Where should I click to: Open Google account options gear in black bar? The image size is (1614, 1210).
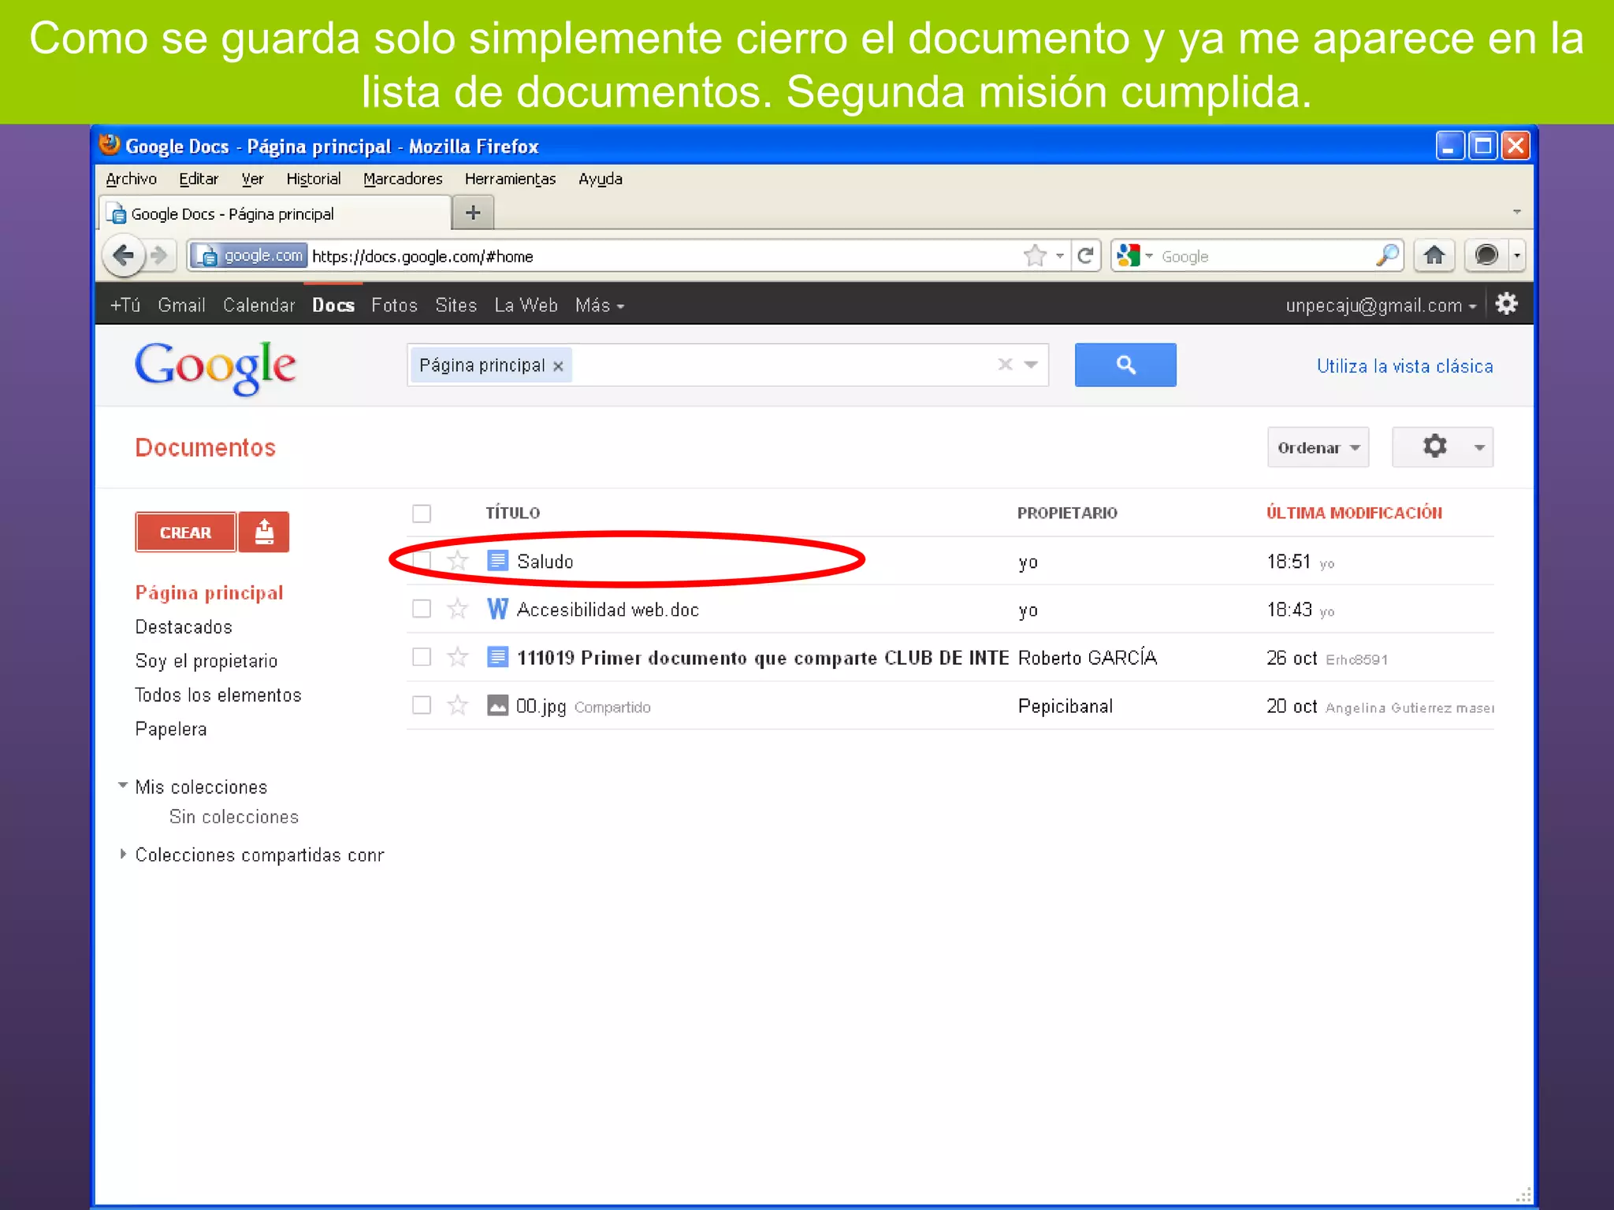coord(1506,304)
